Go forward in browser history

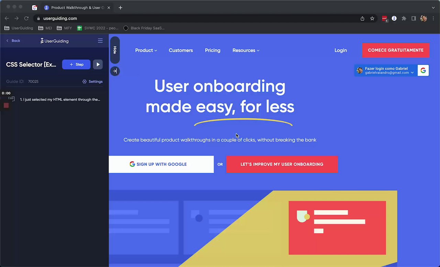[16, 19]
